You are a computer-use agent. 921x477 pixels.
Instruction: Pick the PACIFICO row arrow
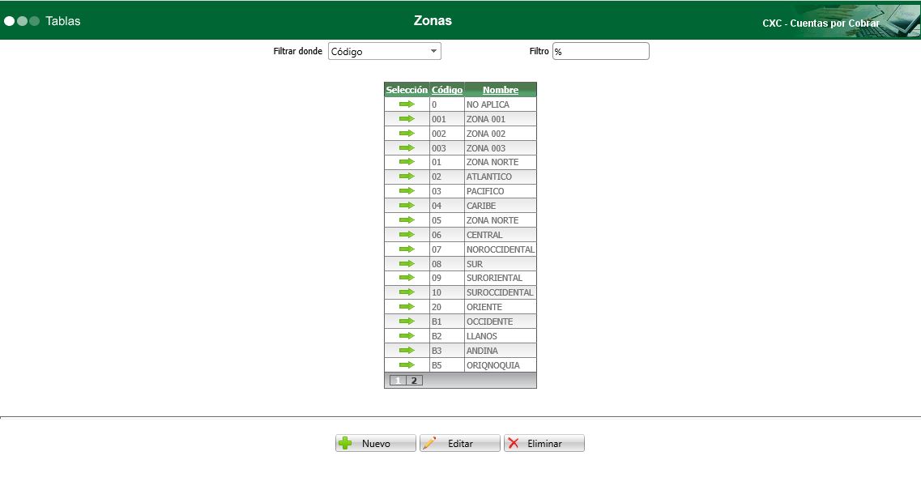point(407,191)
